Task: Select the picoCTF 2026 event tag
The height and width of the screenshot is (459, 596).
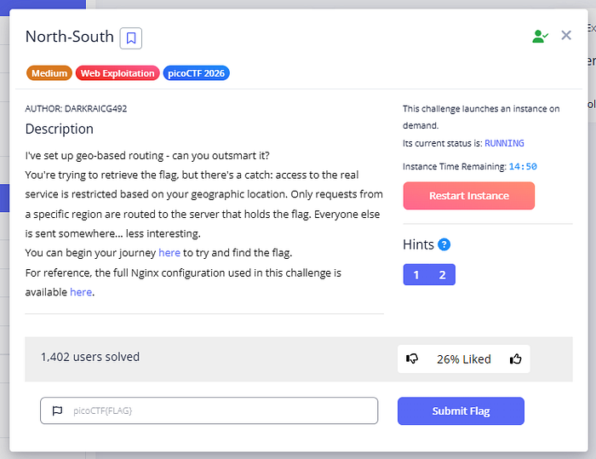Action: pos(196,73)
